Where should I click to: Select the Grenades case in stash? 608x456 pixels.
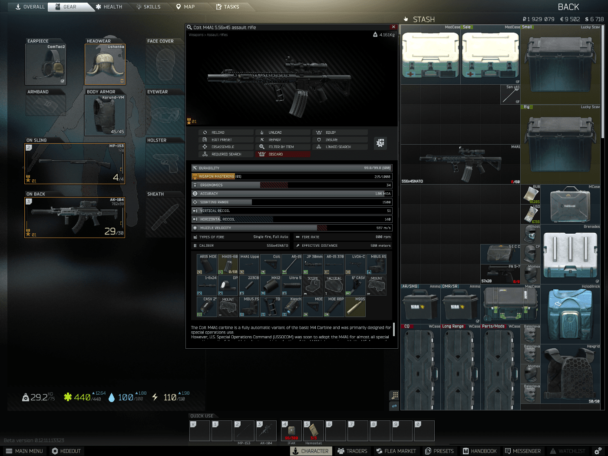[x=570, y=254]
